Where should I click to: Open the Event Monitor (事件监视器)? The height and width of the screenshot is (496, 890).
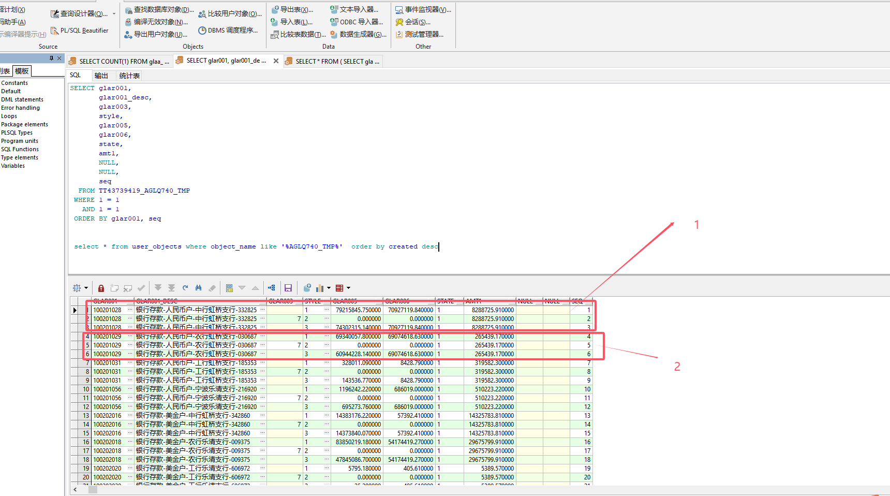[x=423, y=10]
